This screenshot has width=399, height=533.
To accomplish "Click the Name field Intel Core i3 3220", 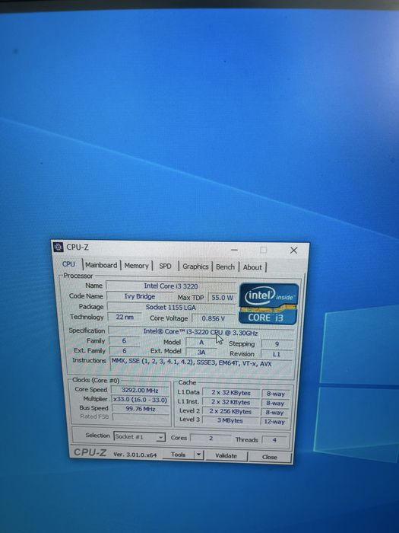I will (x=171, y=286).
